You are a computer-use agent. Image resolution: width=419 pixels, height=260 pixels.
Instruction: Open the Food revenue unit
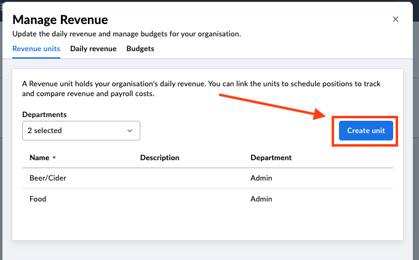tap(38, 199)
